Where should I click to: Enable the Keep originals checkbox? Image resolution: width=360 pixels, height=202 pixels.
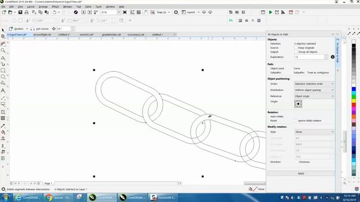[x=296, y=48]
